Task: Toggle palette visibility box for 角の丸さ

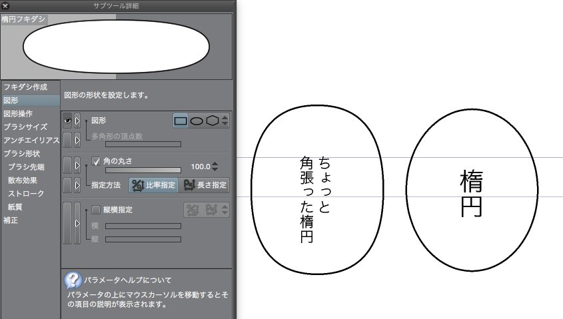Action: [67, 165]
